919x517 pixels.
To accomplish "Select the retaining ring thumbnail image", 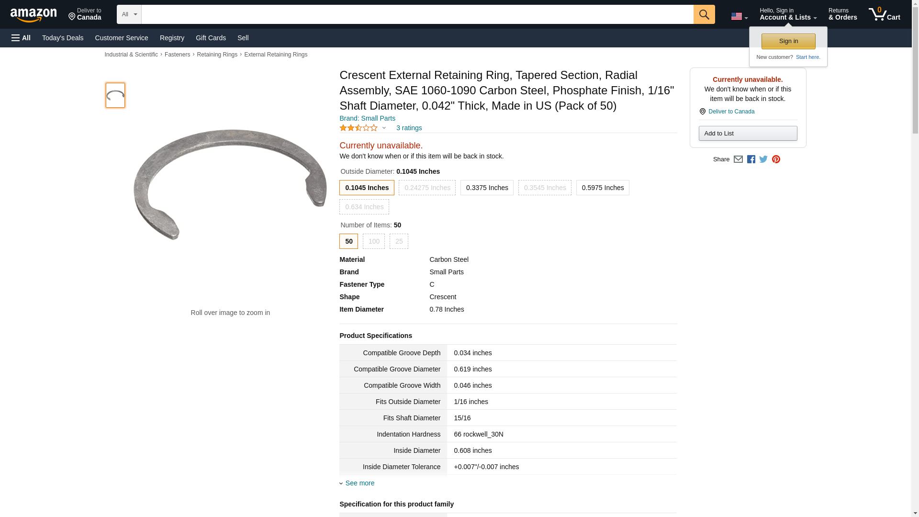I will tap(115, 95).
